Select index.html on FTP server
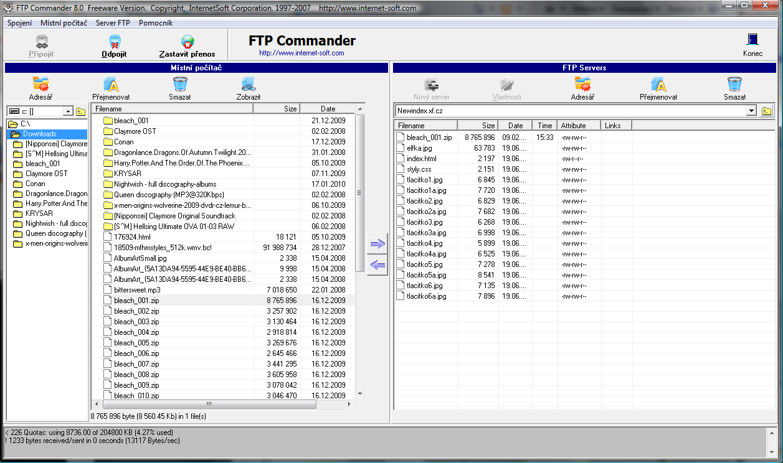This screenshot has width=783, height=463. pyautogui.click(x=422, y=158)
